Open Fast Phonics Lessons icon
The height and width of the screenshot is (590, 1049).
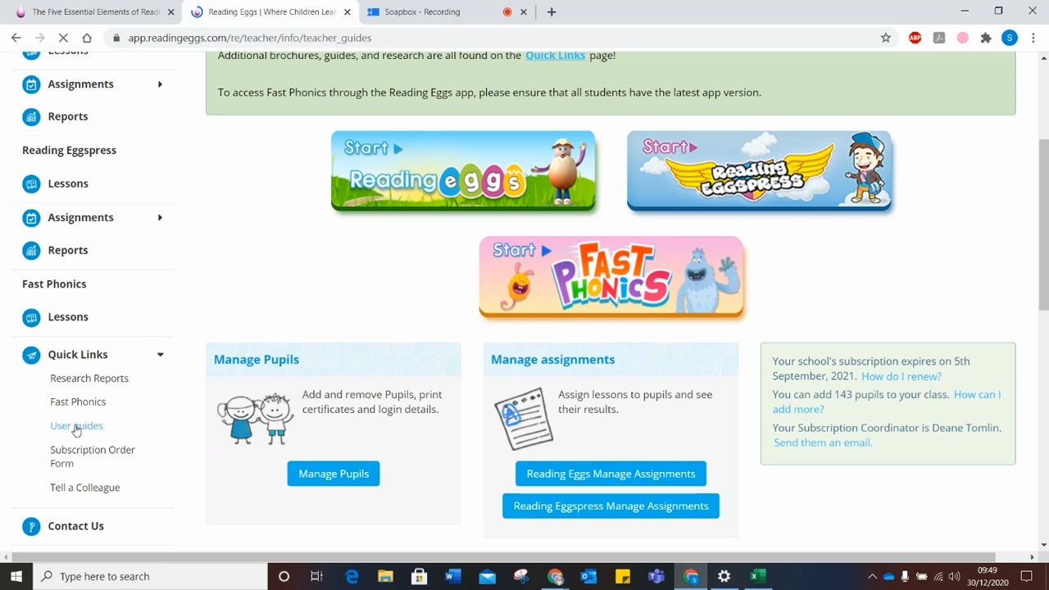pos(31,317)
